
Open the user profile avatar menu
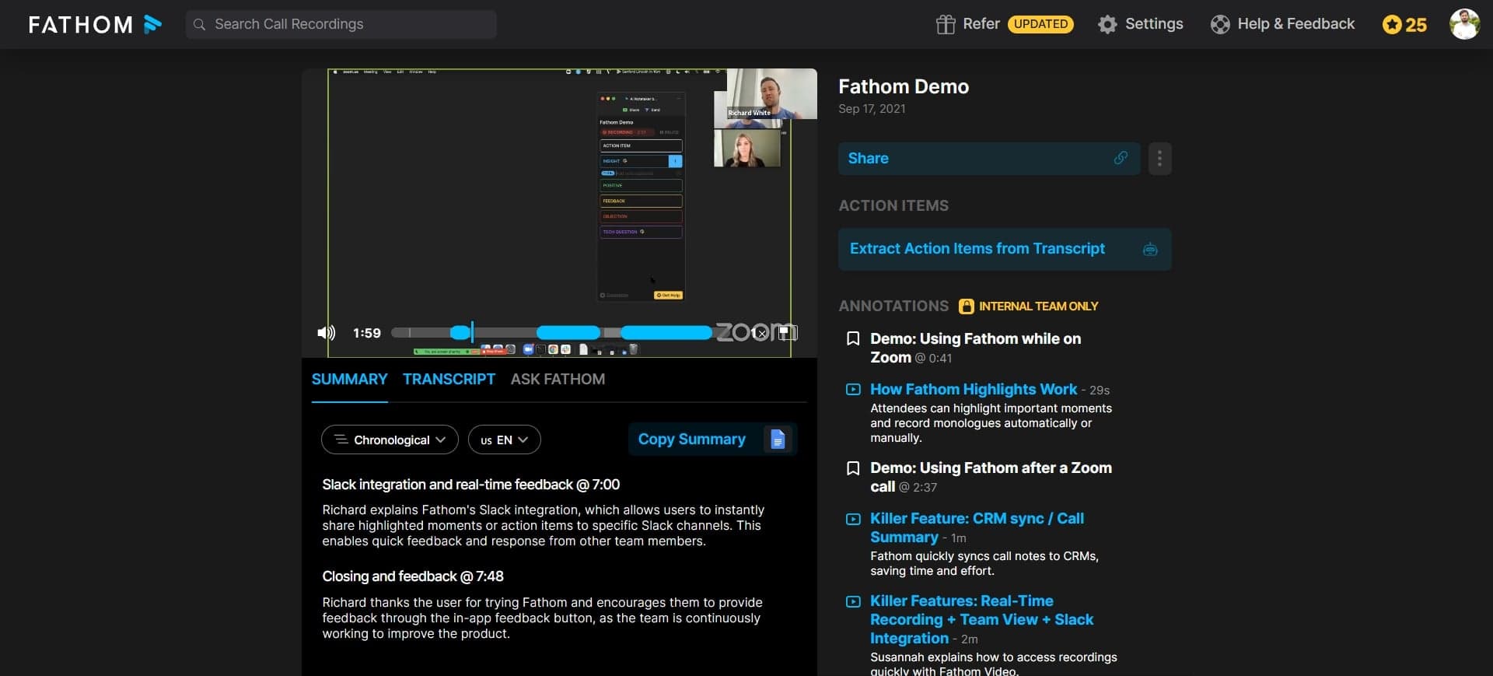point(1464,24)
